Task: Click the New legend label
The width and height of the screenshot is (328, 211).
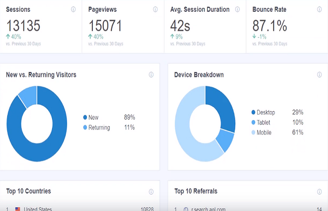Action: 93,117
